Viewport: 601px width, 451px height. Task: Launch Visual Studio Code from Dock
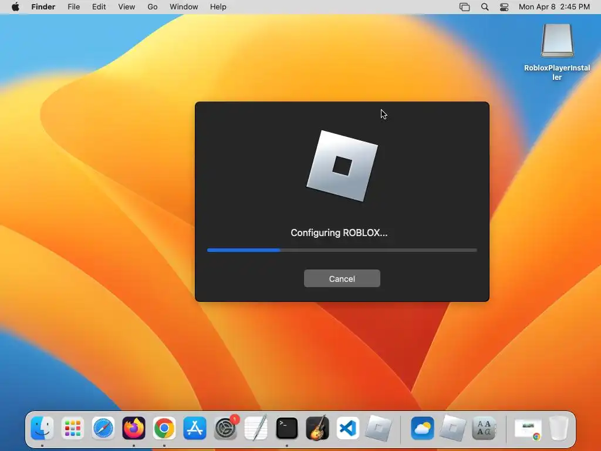[348, 428]
